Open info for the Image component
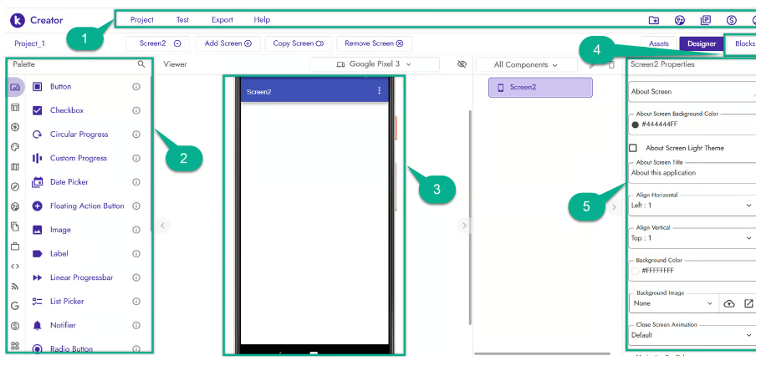The image size is (761, 371). (x=136, y=230)
